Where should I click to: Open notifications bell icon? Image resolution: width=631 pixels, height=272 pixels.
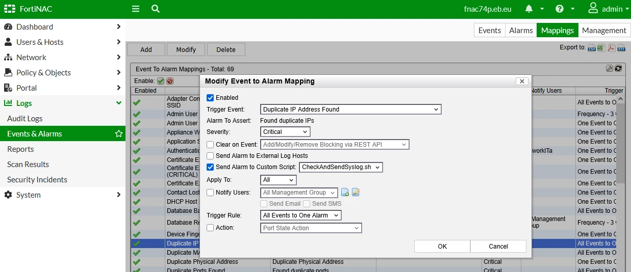529,9
